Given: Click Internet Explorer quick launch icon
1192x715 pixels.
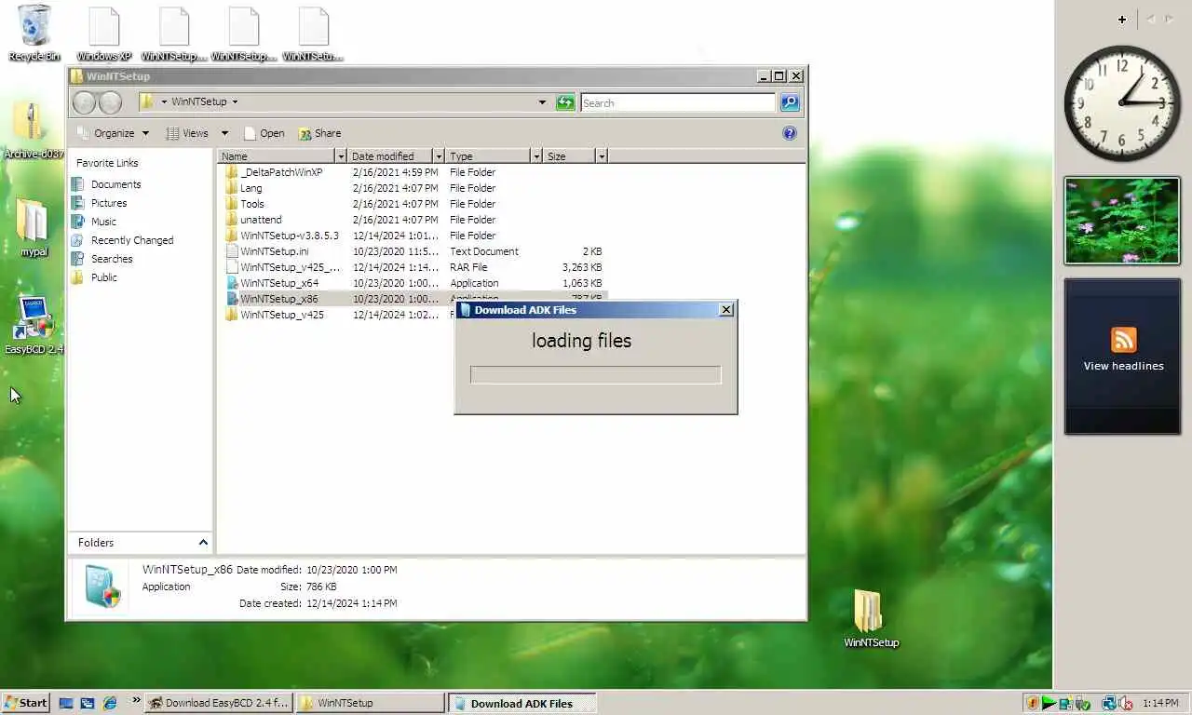Looking at the screenshot, I should pyautogui.click(x=110, y=703).
